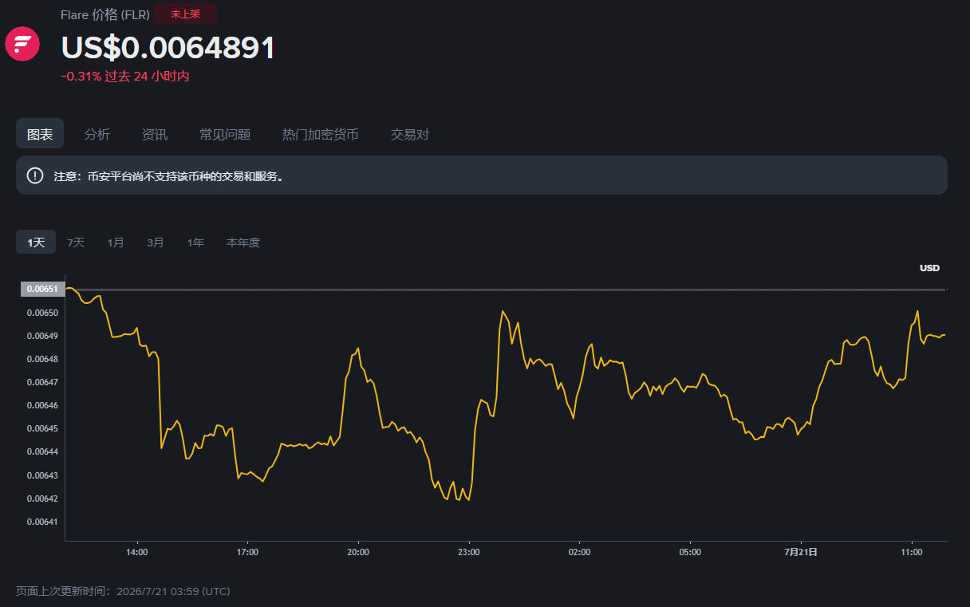Click the Flare coin logo icon
The height and width of the screenshot is (607, 970).
[x=22, y=44]
